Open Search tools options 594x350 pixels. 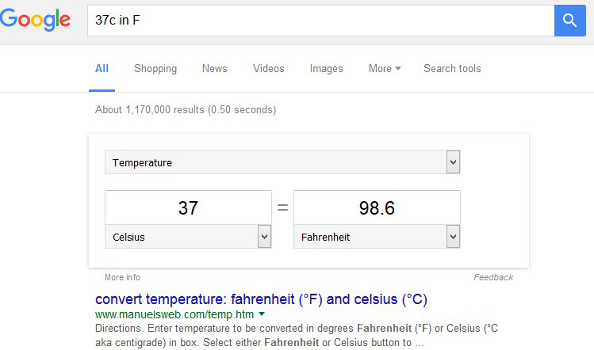[x=452, y=68]
